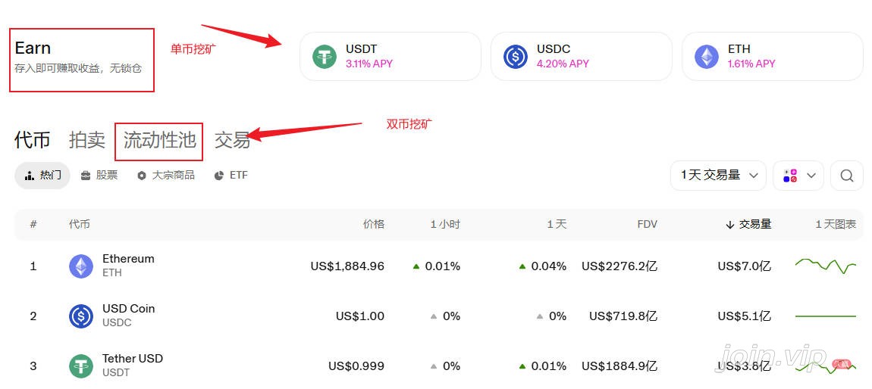
Task: Sort by 交易量 column header
Action: pos(748,224)
